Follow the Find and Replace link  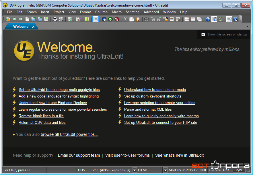[x=52, y=103]
